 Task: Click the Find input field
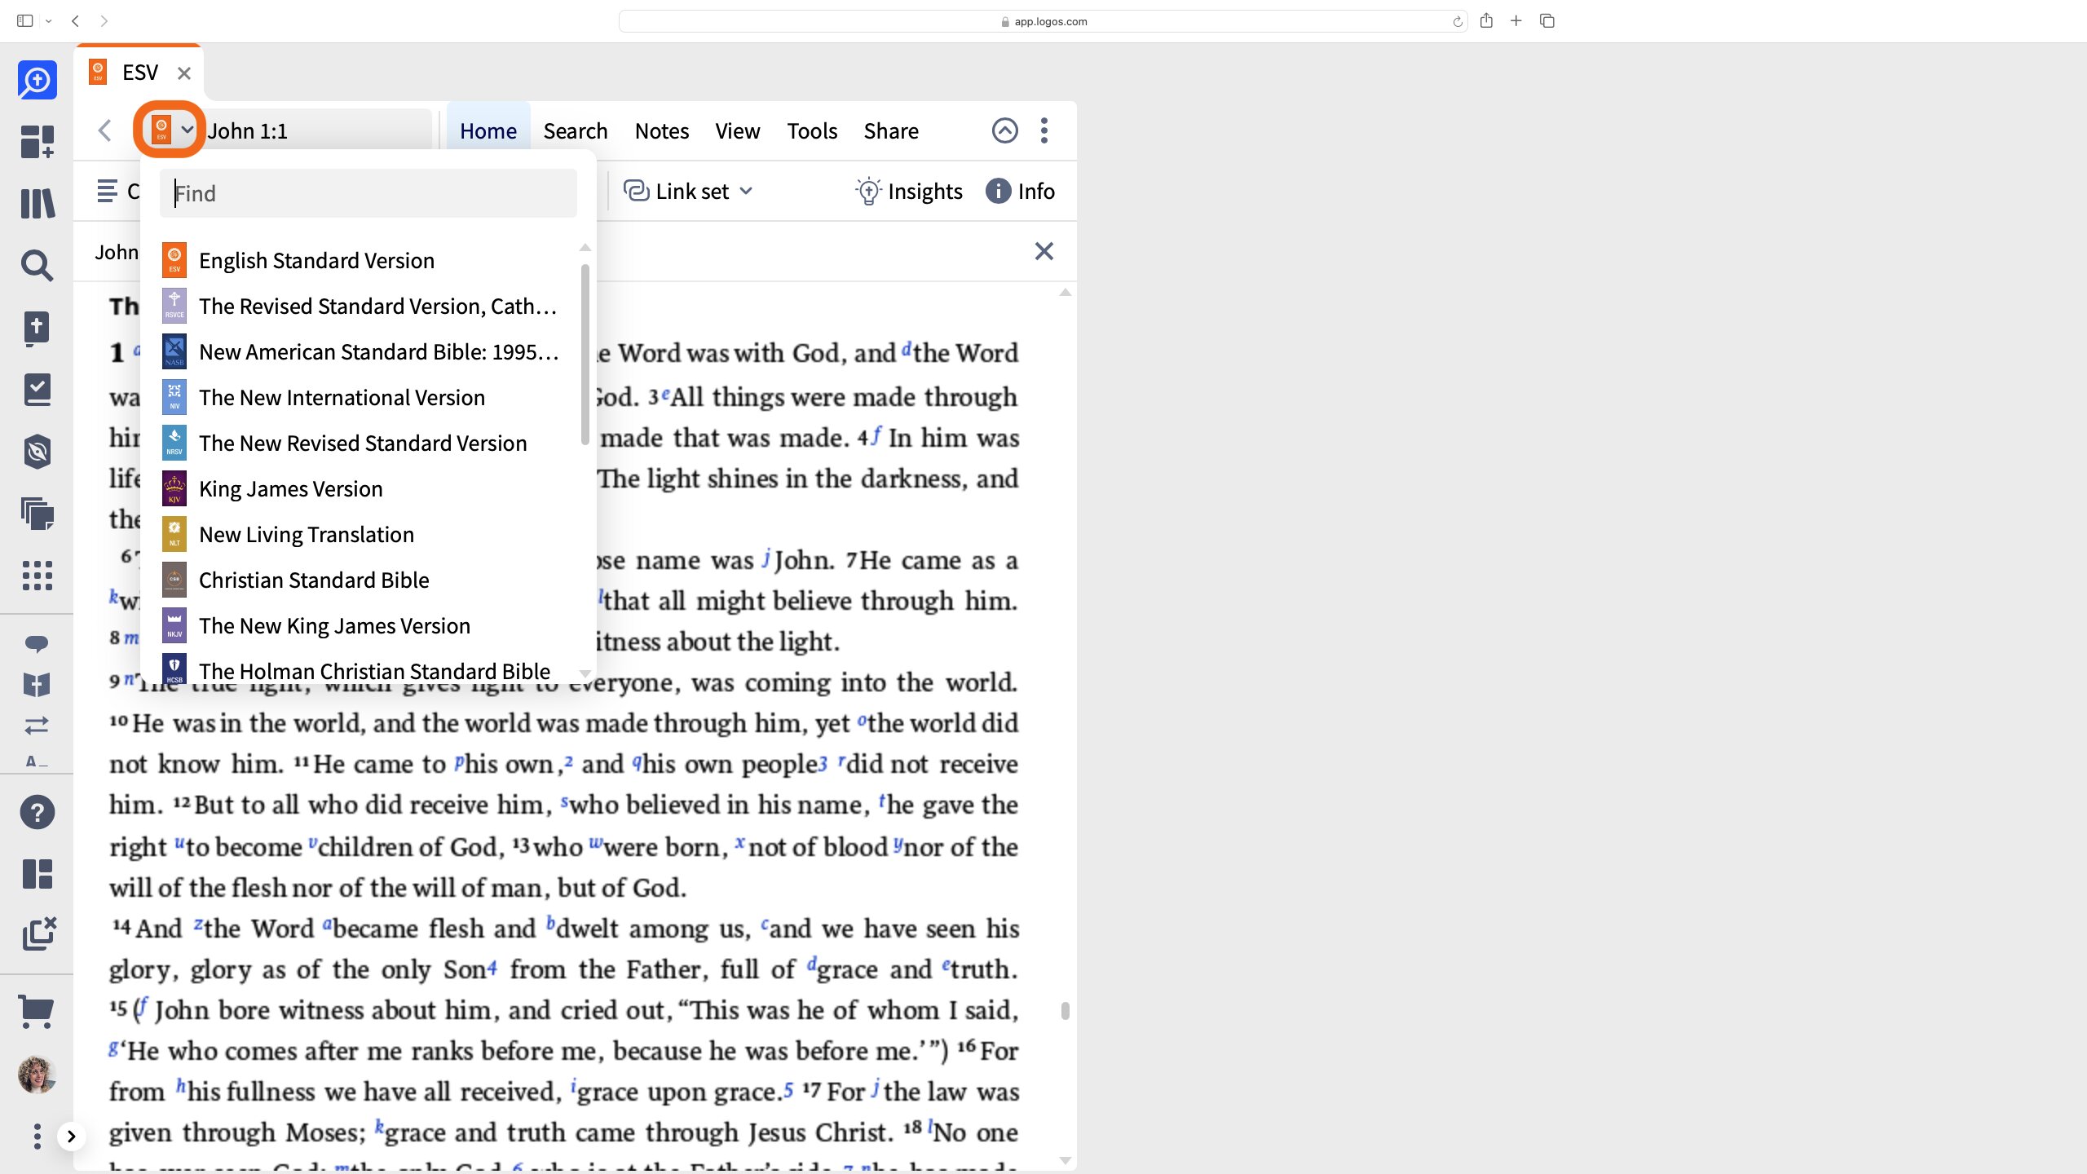tap(368, 193)
